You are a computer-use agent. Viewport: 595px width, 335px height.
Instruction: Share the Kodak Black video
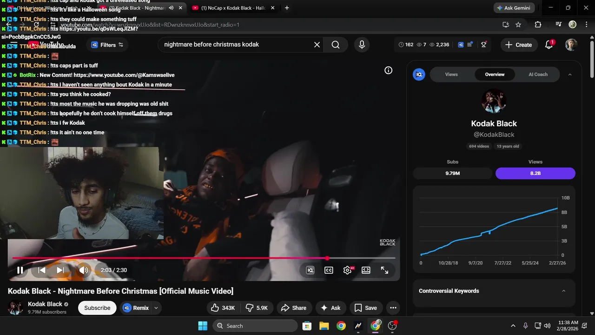coord(294,308)
